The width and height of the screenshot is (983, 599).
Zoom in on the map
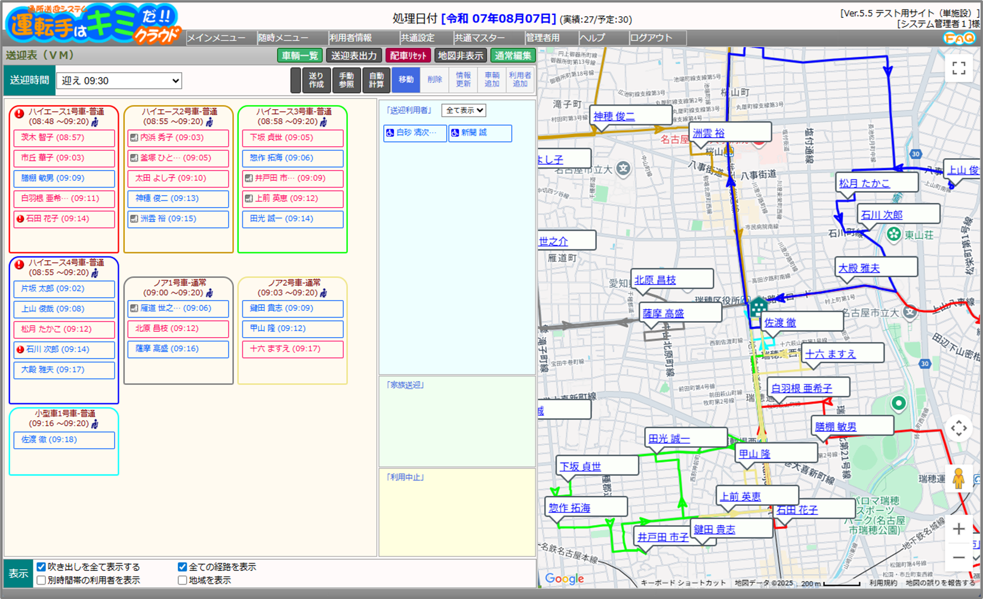point(959,529)
